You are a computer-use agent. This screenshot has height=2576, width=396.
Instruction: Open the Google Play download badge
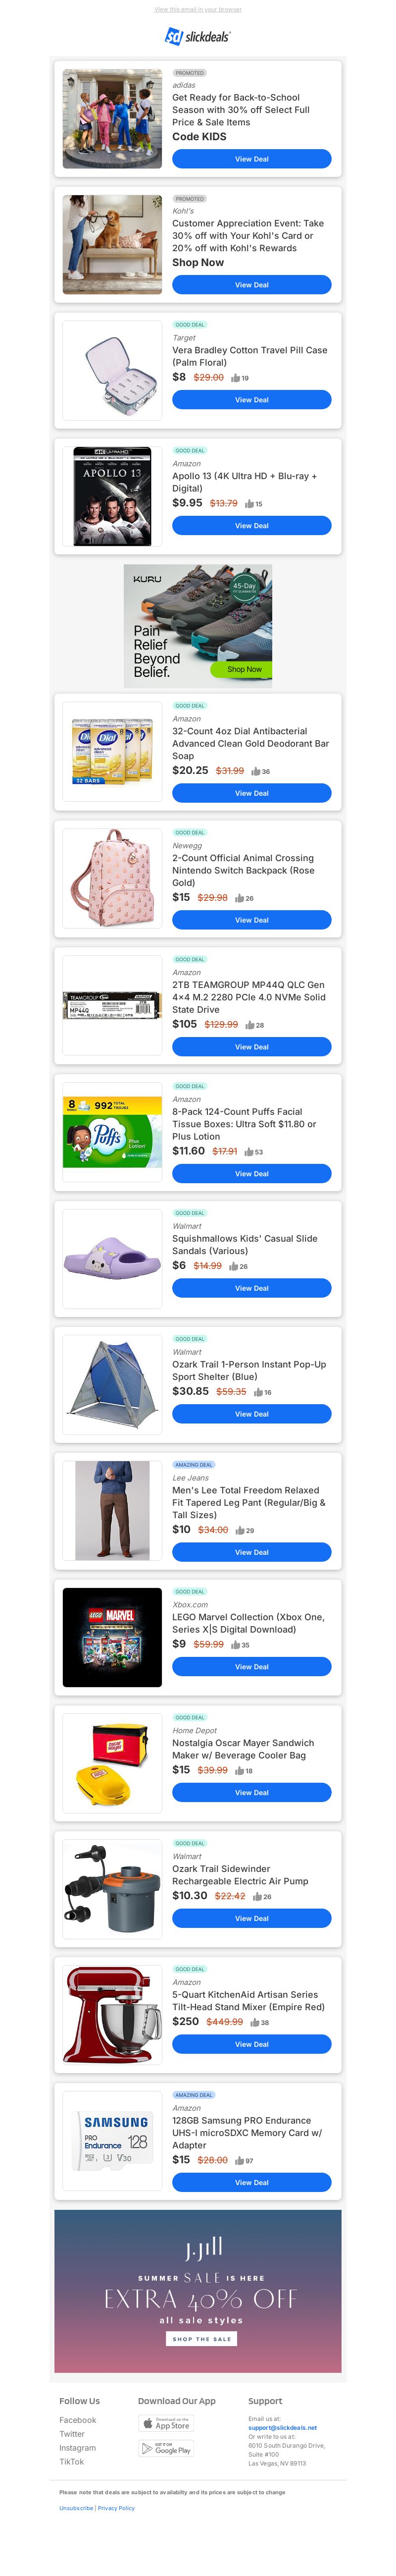pyautogui.click(x=166, y=2448)
